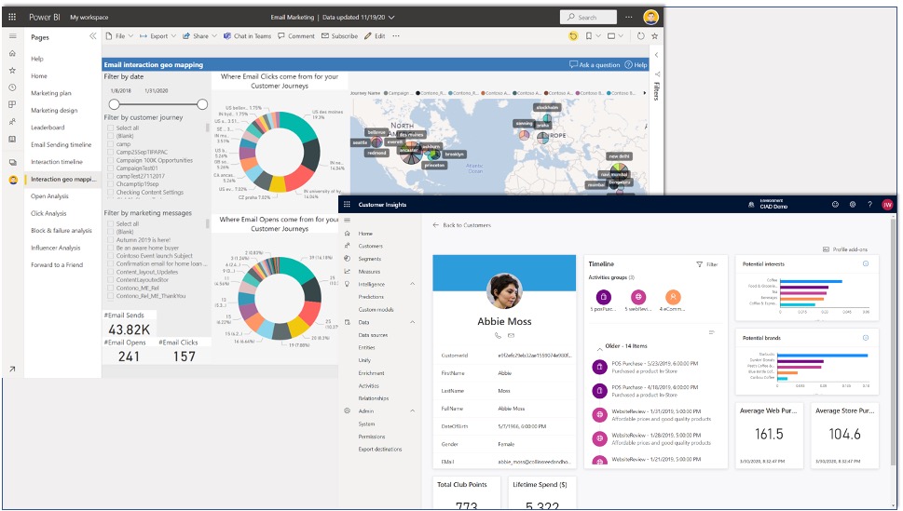Image resolution: width=903 pixels, height=511 pixels.
Task: Click the right handle of date slider
Action: point(202,104)
